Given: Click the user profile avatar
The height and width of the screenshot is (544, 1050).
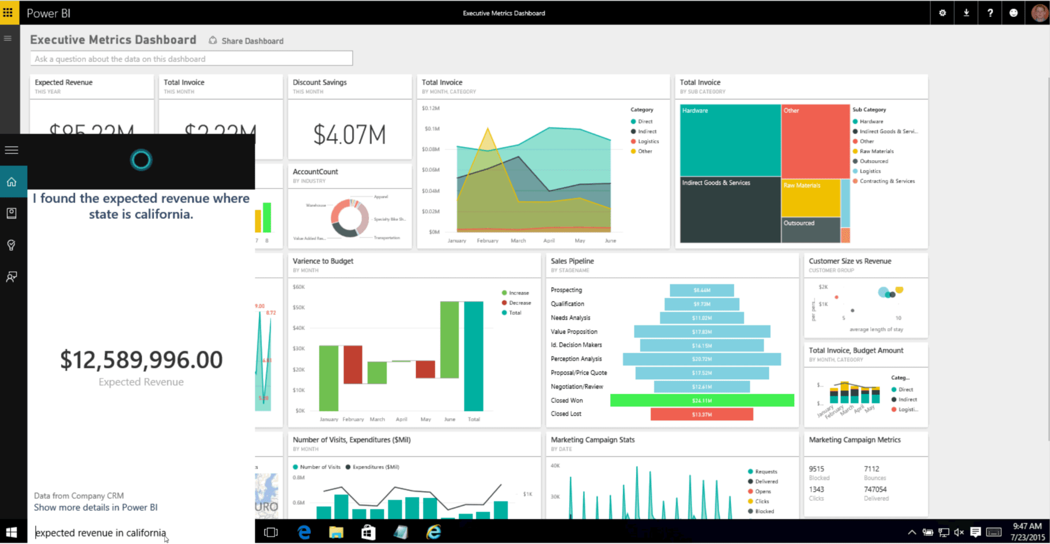Looking at the screenshot, I should click(x=1038, y=13).
